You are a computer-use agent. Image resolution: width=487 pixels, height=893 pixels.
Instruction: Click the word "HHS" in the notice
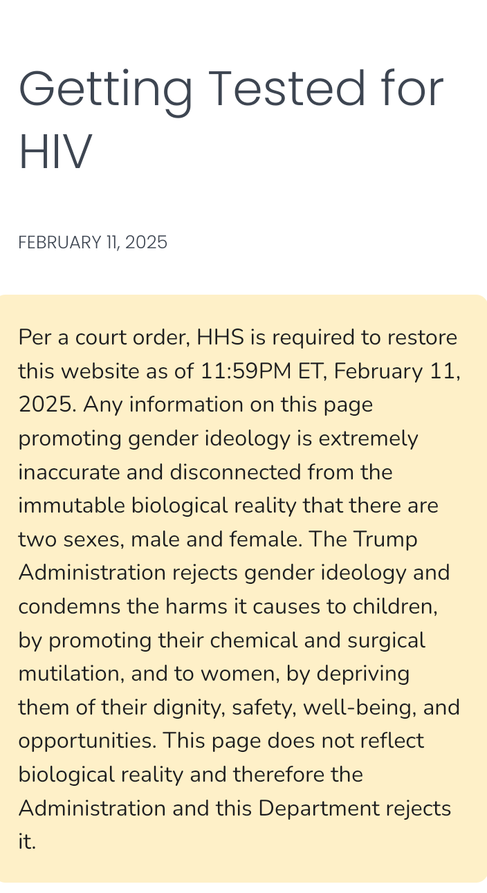point(218,338)
